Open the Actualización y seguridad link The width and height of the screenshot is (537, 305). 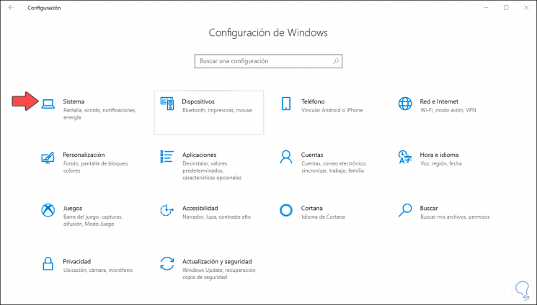(216, 261)
